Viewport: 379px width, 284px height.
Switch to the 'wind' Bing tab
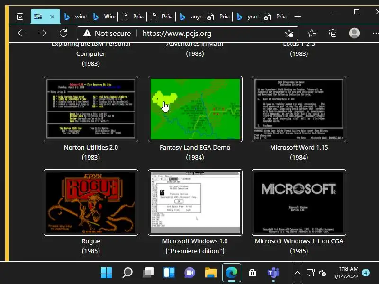click(x=75, y=17)
